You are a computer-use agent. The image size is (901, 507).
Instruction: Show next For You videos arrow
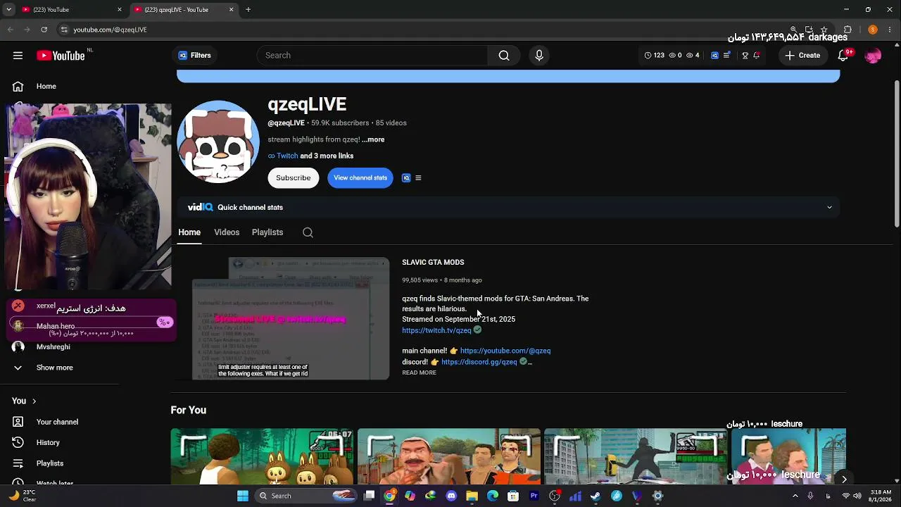coord(844,480)
